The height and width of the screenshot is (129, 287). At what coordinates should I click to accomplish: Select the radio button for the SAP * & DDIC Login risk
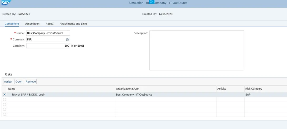coord(4,95)
